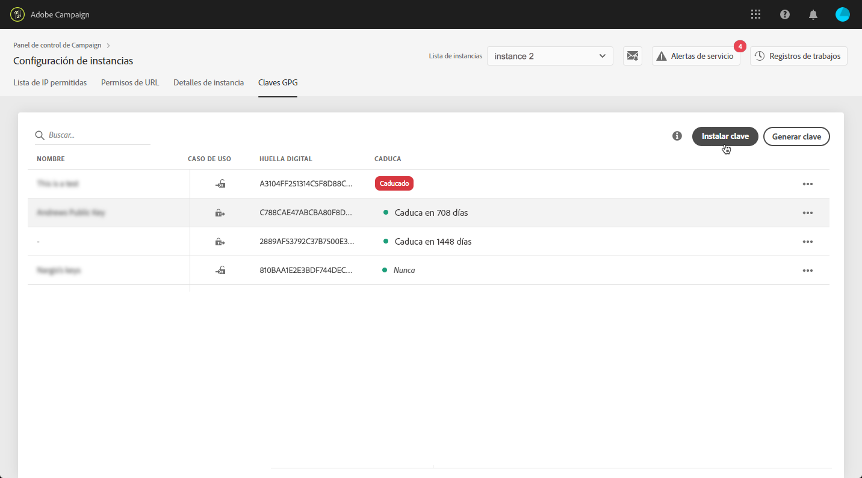Switch to Detalles de instancia tab
Image resolution: width=862 pixels, height=478 pixels.
tap(209, 82)
